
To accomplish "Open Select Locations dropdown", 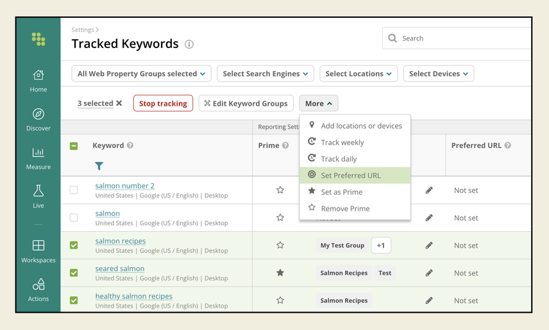I will [x=359, y=74].
